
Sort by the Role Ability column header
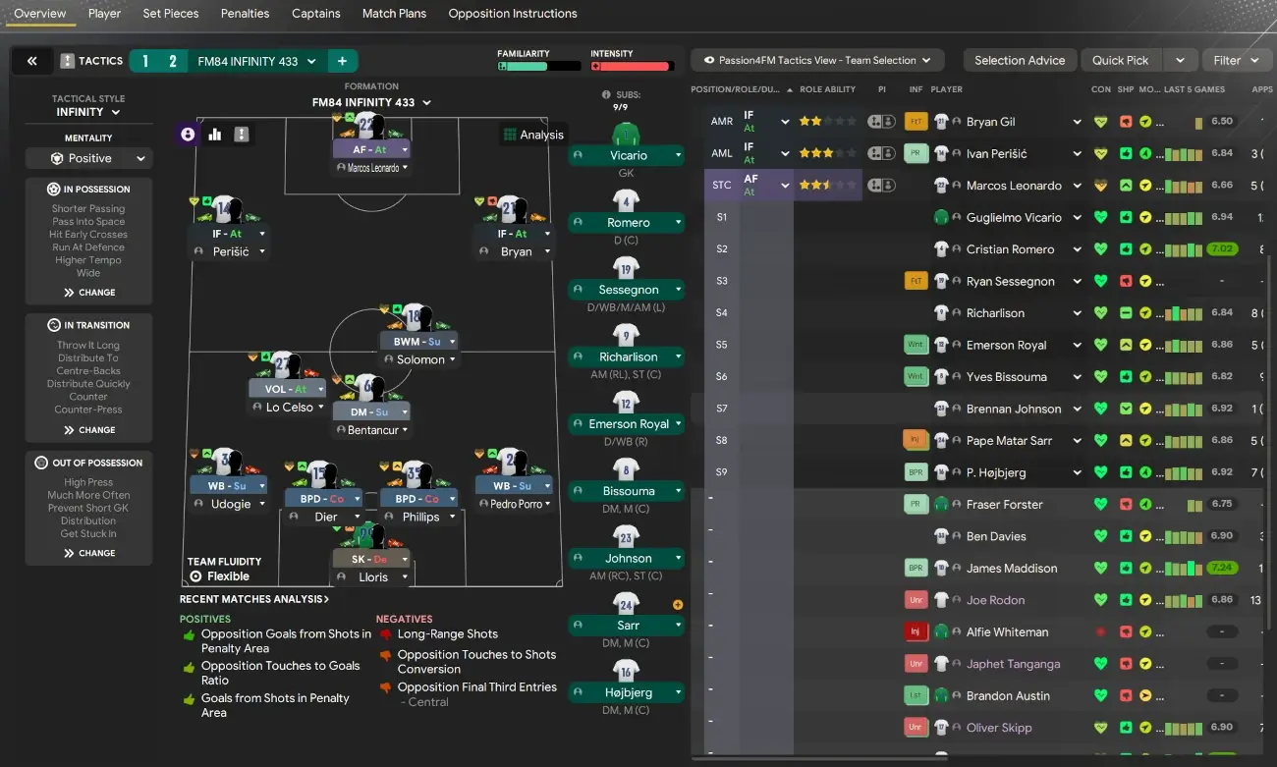pos(827,89)
